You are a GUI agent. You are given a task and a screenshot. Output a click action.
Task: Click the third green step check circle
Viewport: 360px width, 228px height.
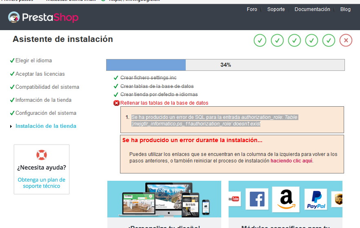tap(294, 41)
